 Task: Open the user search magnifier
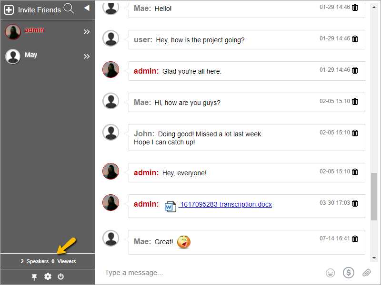point(69,9)
